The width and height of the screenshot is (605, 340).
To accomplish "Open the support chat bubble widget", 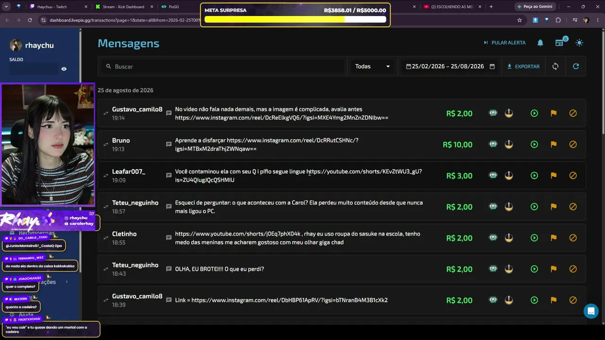I will (x=591, y=311).
